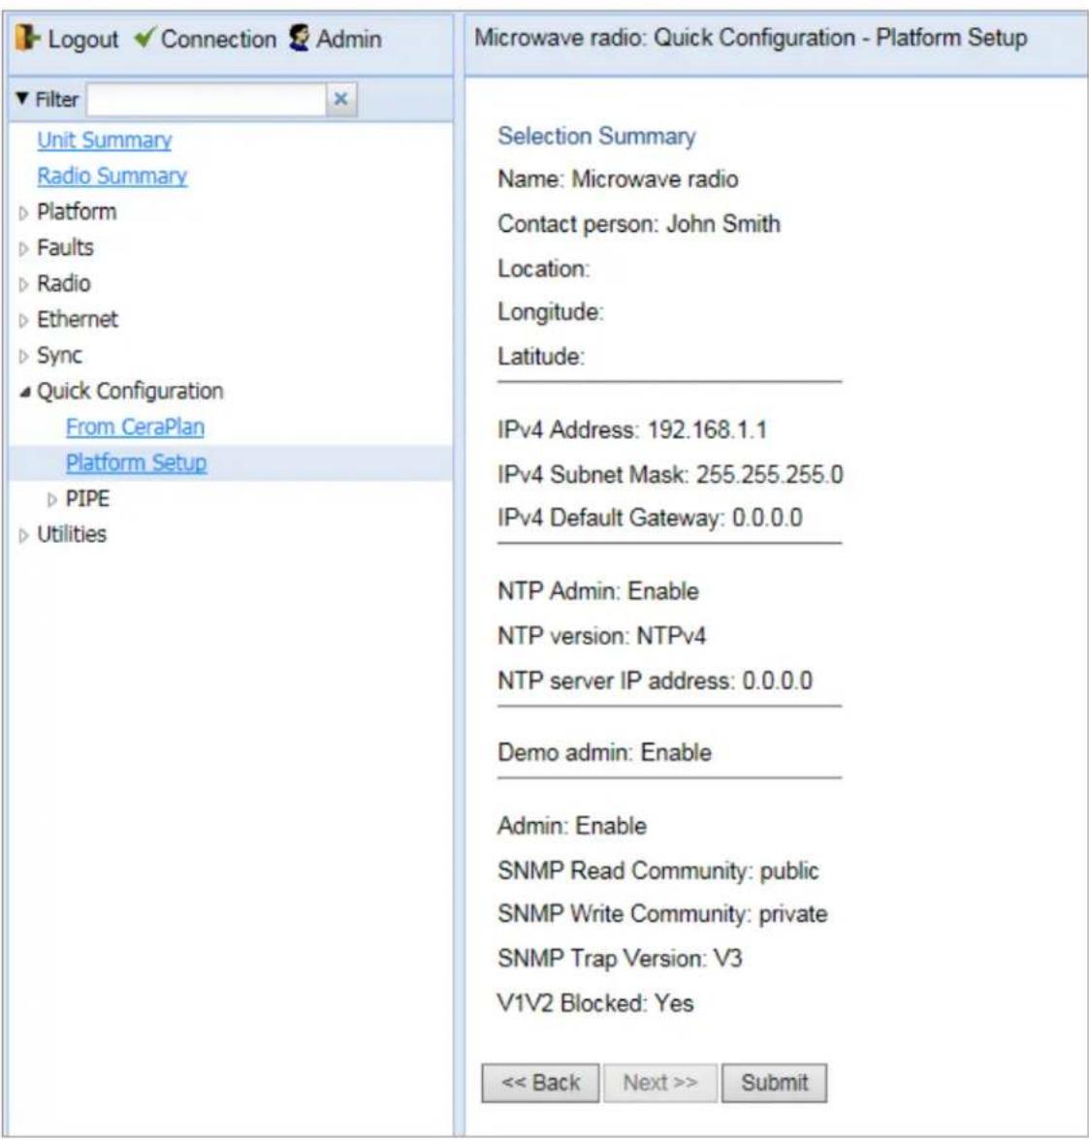Click the green Connection checkmark icon

point(144,37)
